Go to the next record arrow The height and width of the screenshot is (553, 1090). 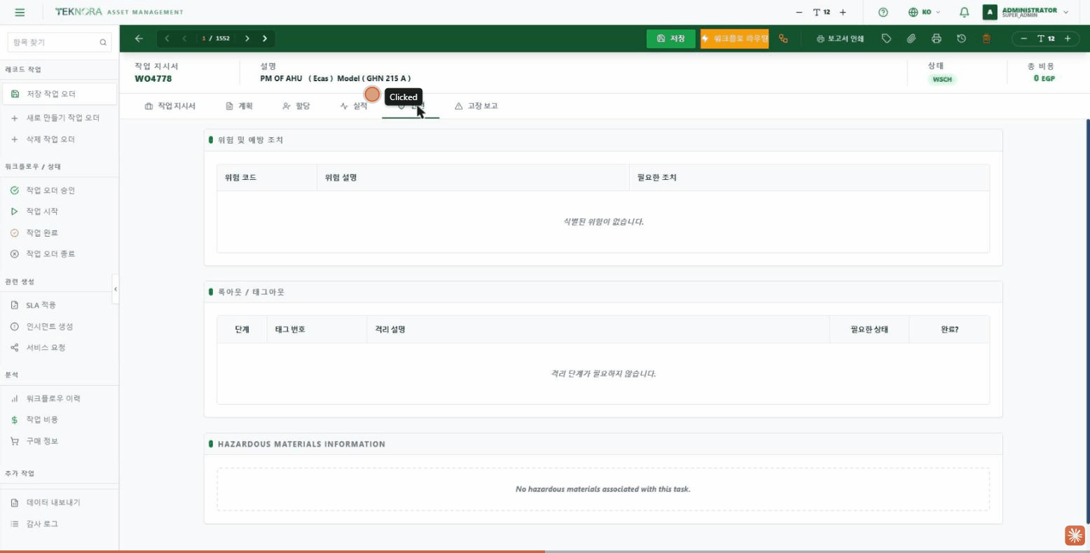247,38
